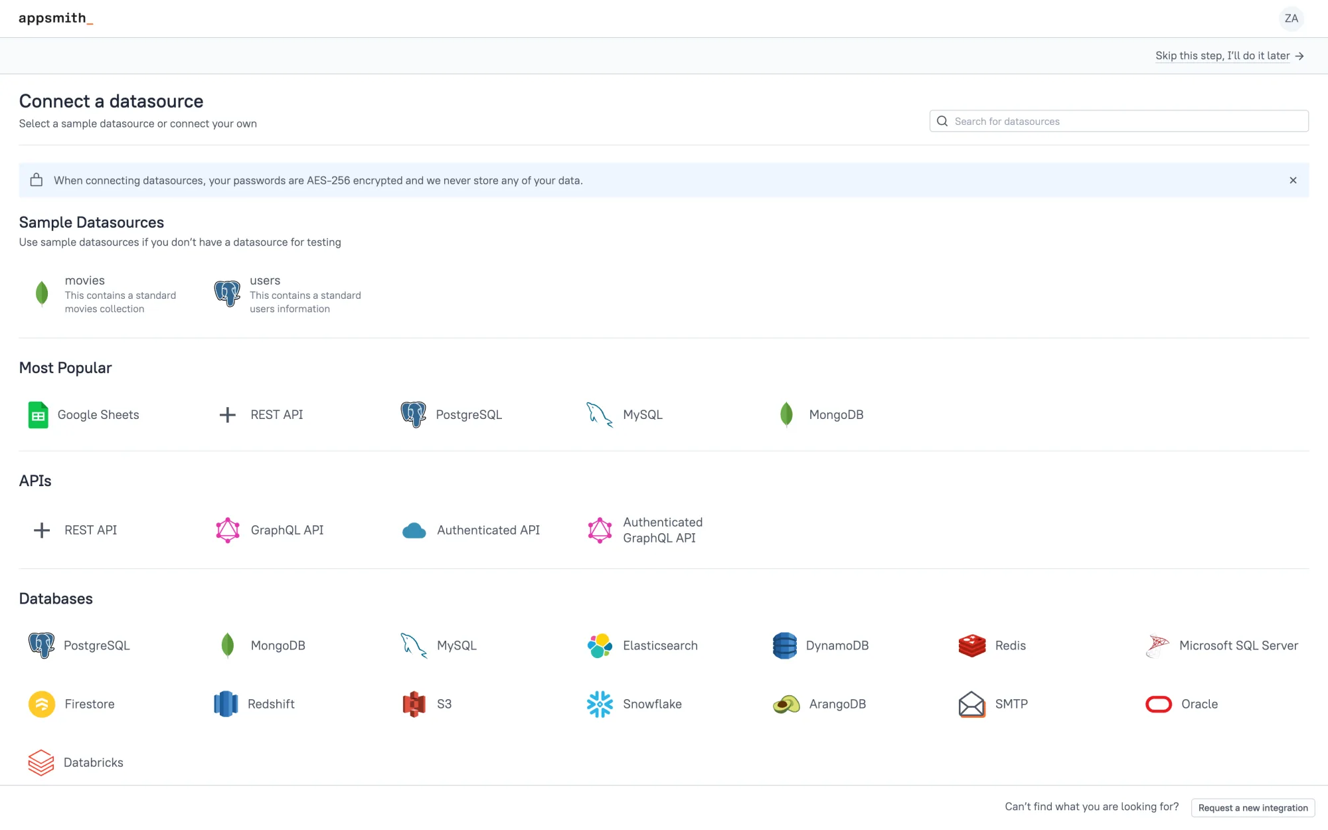Image resolution: width=1328 pixels, height=830 pixels.
Task: Click the Firestore icon
Action: [42, 704]
